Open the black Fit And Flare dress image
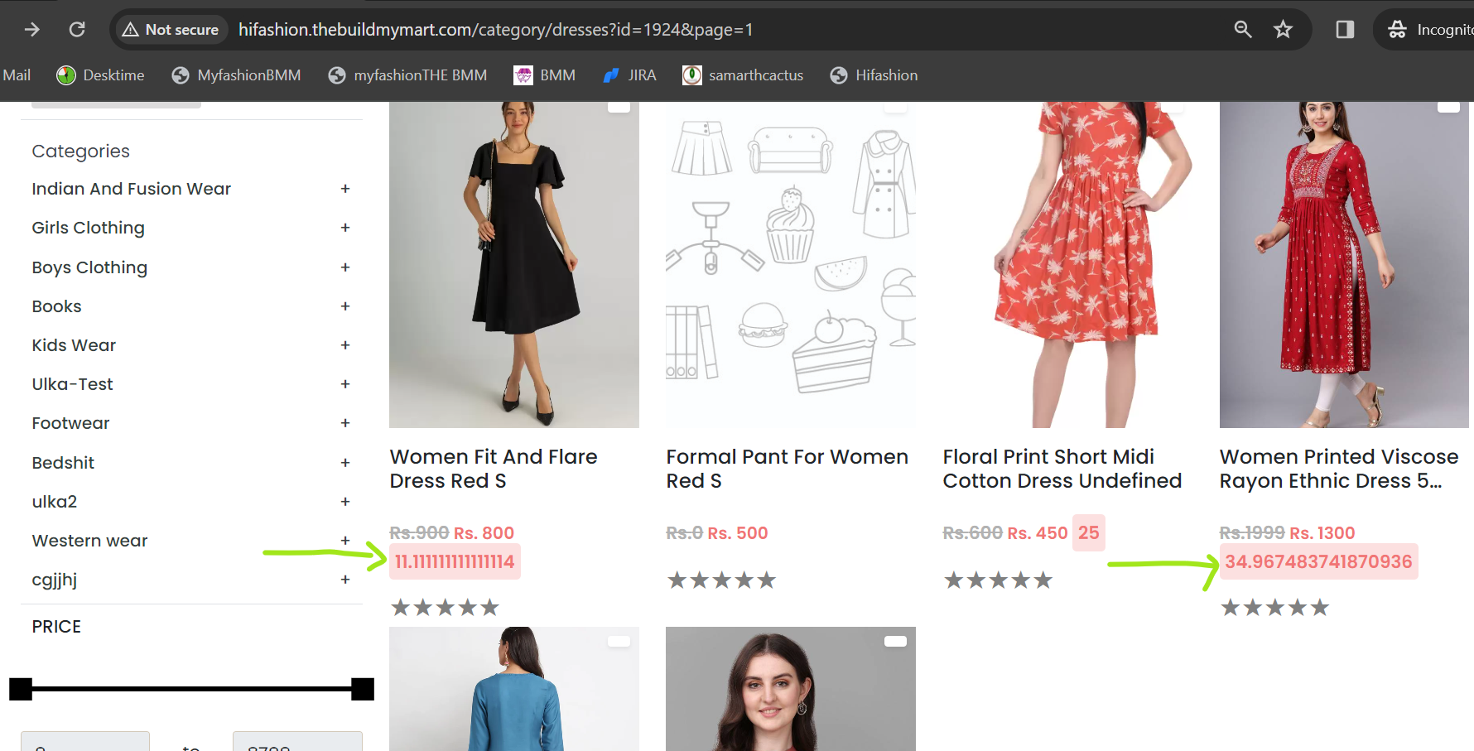 (x=514, y=265)
